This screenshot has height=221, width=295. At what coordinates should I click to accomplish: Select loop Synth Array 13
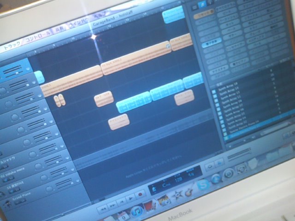pyautogui.click(x=230, y=94)
